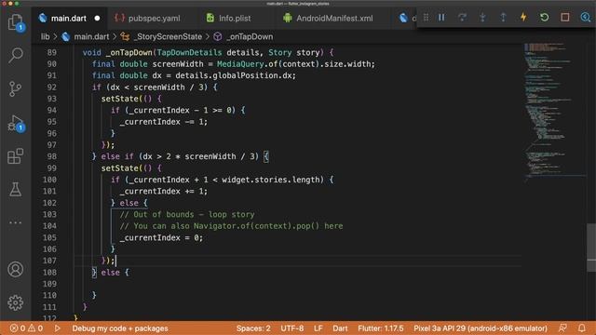Open the Search view in the activity bar
596x335 pixels.
(x=16, y=56)
